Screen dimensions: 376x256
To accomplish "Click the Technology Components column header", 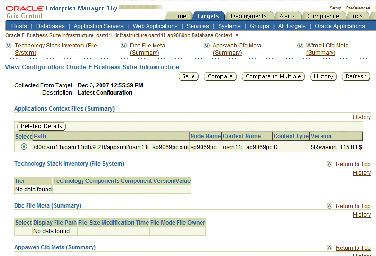I will tap(86, 181).
